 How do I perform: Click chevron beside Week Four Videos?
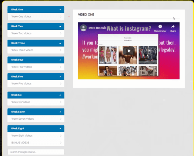click(x=61, y=67)
